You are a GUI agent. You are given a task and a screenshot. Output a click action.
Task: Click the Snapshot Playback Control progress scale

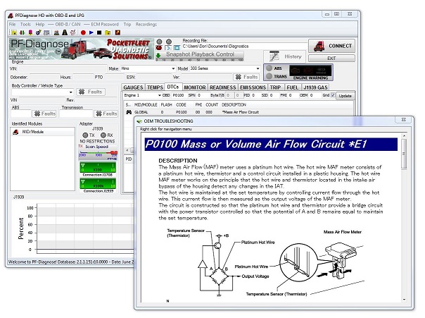click(x=200, y=59)
